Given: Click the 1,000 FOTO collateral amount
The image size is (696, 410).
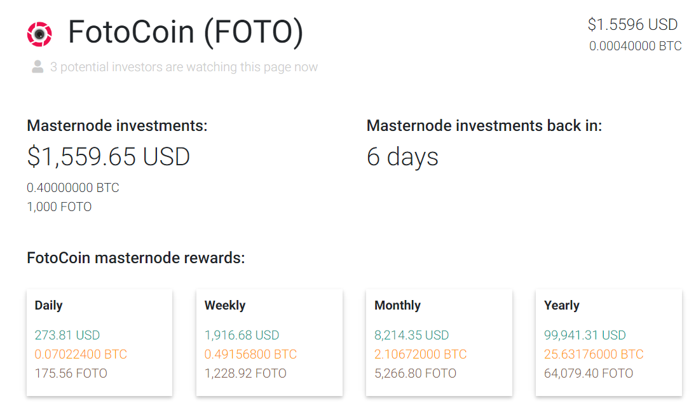Looking at the screenshot, I should click(x=59, y=207).
